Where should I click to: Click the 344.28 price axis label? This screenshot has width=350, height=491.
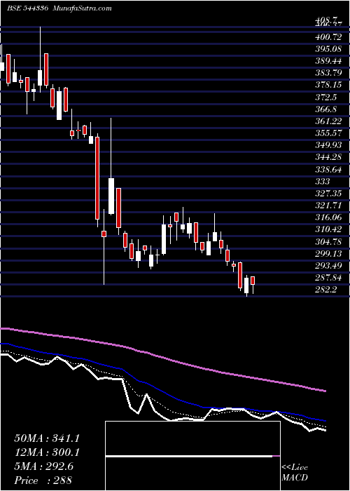pos(328,157)
